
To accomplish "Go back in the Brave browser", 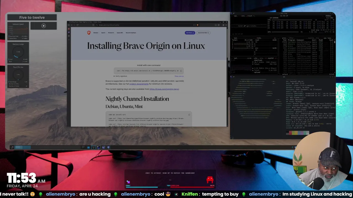I will click(x=72, y=25).
